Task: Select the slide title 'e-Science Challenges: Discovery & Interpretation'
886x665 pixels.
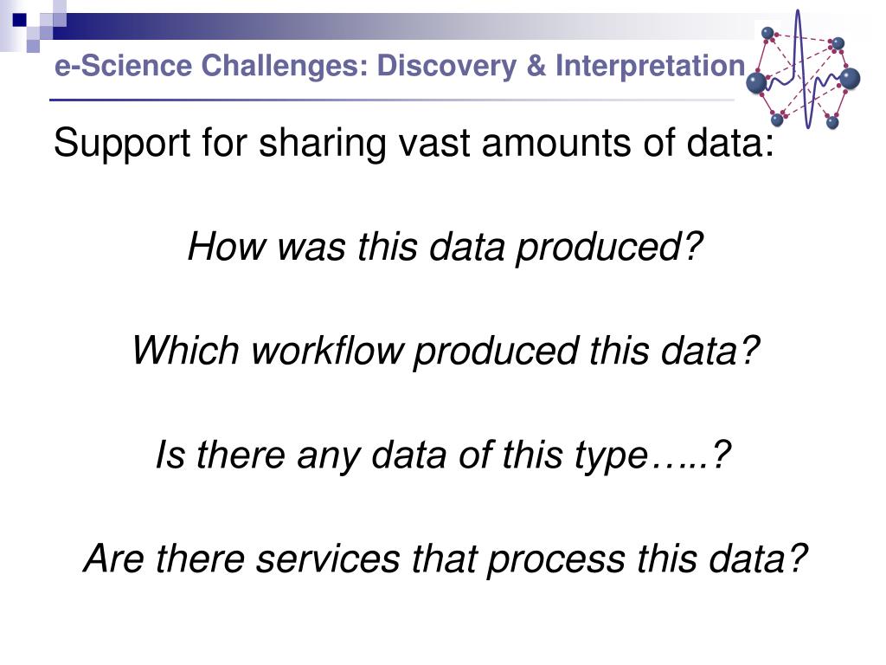Action: [x=400, y=66]
